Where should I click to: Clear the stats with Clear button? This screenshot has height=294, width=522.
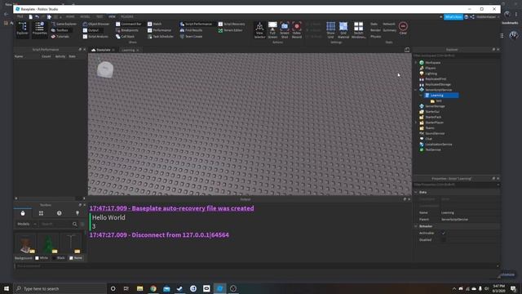tap(403, 29)
